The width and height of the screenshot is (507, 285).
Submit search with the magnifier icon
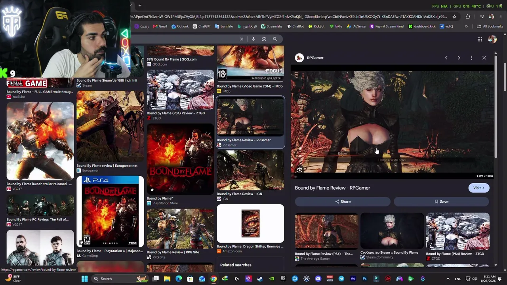point(275,39)
